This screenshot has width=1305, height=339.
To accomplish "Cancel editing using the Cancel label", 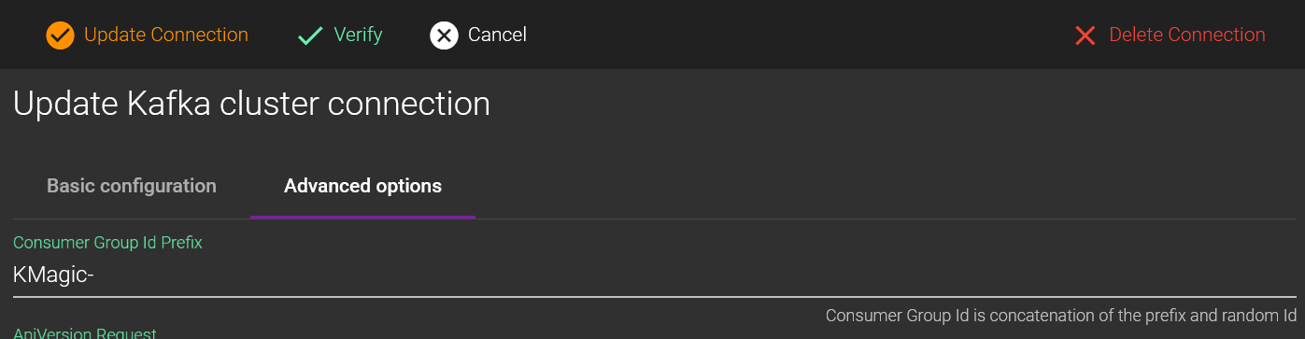I will (497, 35).
